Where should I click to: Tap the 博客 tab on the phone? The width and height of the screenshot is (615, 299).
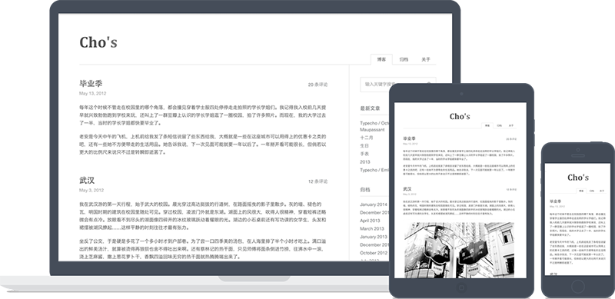coord(581,191)
